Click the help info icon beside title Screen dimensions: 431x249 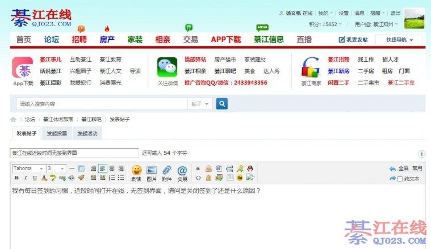click(x=421, y=154)
